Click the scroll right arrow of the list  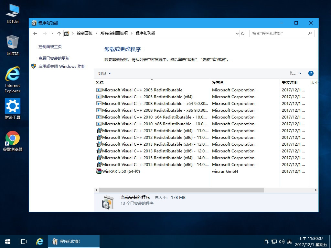point(315,190)
